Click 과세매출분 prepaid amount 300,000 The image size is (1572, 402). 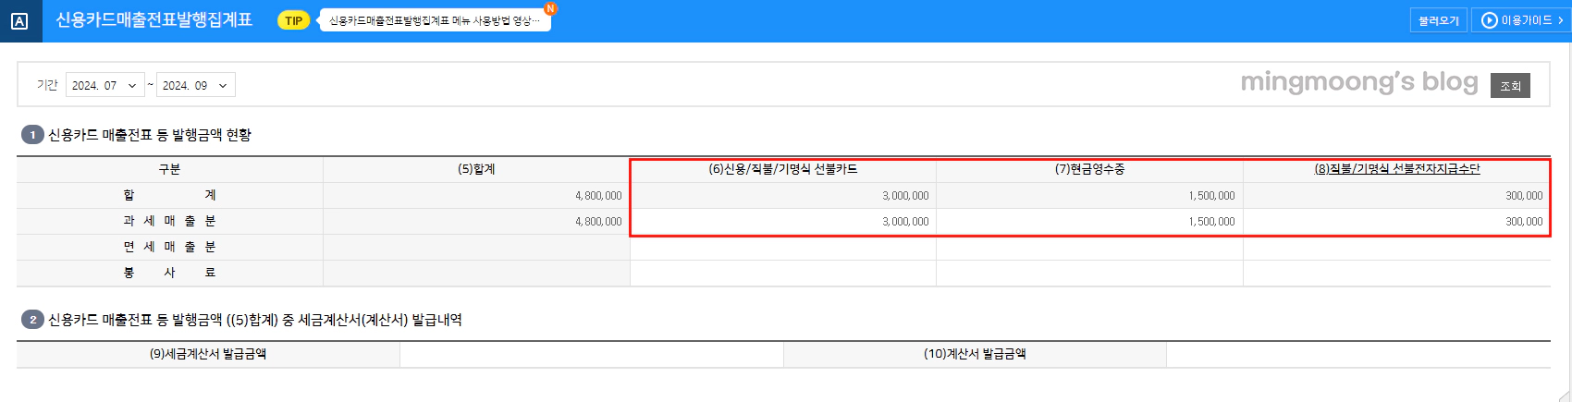coord(1396,221)
